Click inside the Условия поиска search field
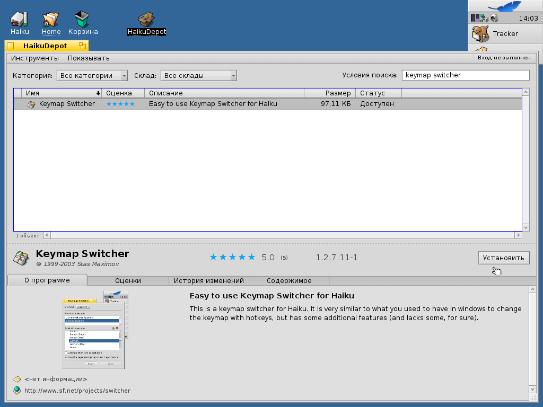 [466, 75]
